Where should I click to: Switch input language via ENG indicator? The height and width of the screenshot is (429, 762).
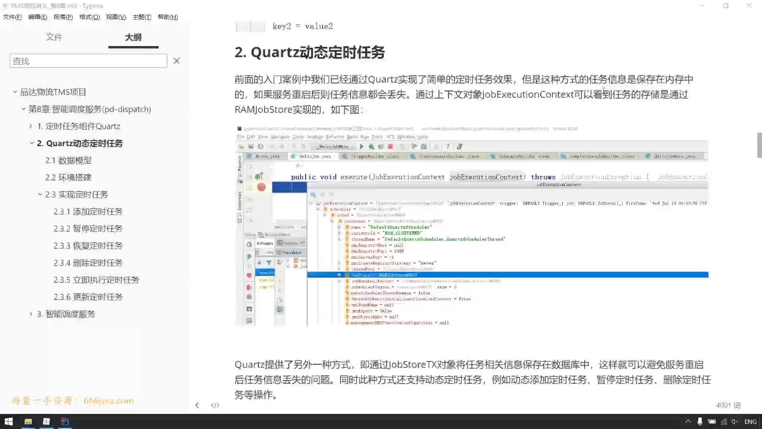coord(750,421)
